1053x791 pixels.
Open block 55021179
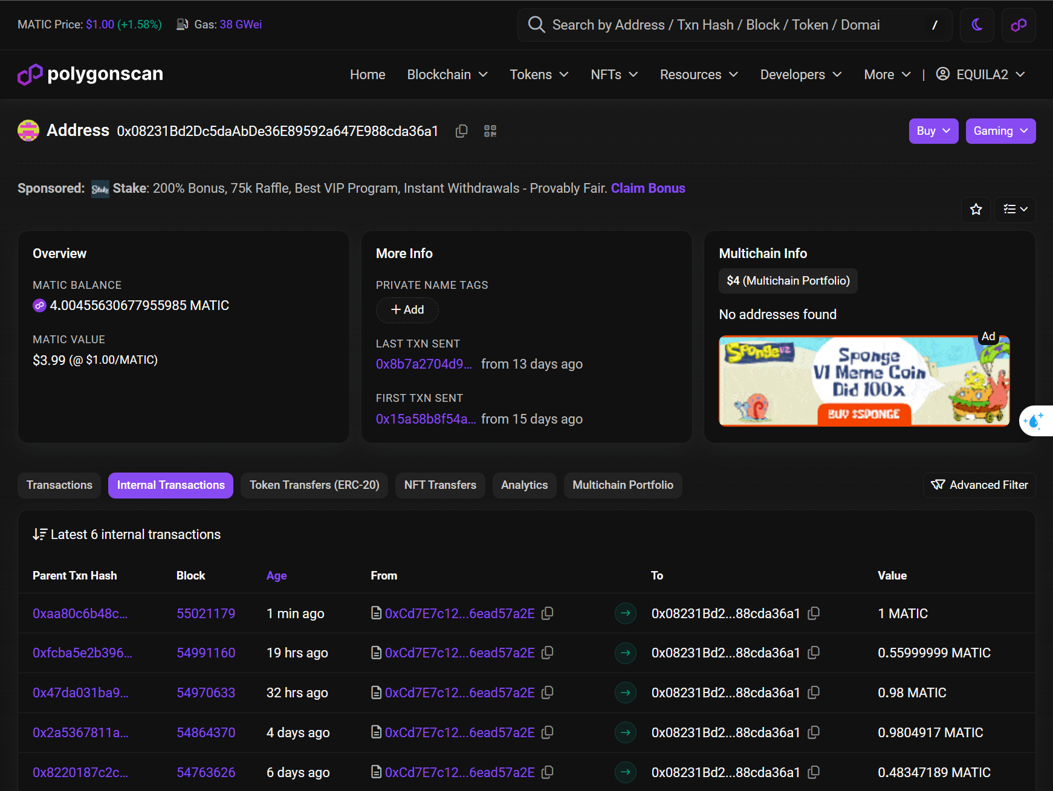click(x=206, y=613)
